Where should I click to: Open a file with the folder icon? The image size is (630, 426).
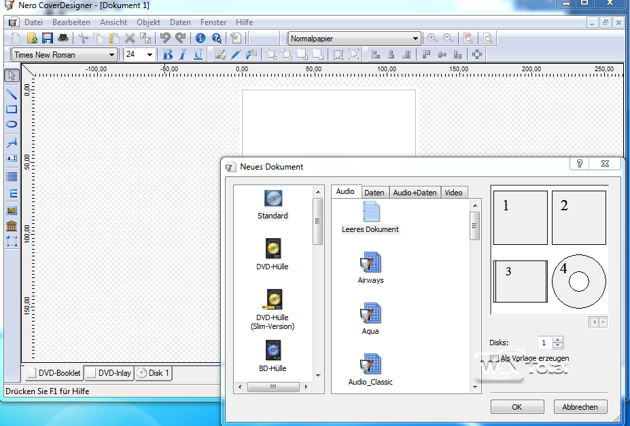[32, 39]
